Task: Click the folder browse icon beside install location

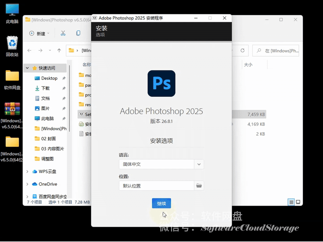Action: pyautogui.click(x=199, y=186)
